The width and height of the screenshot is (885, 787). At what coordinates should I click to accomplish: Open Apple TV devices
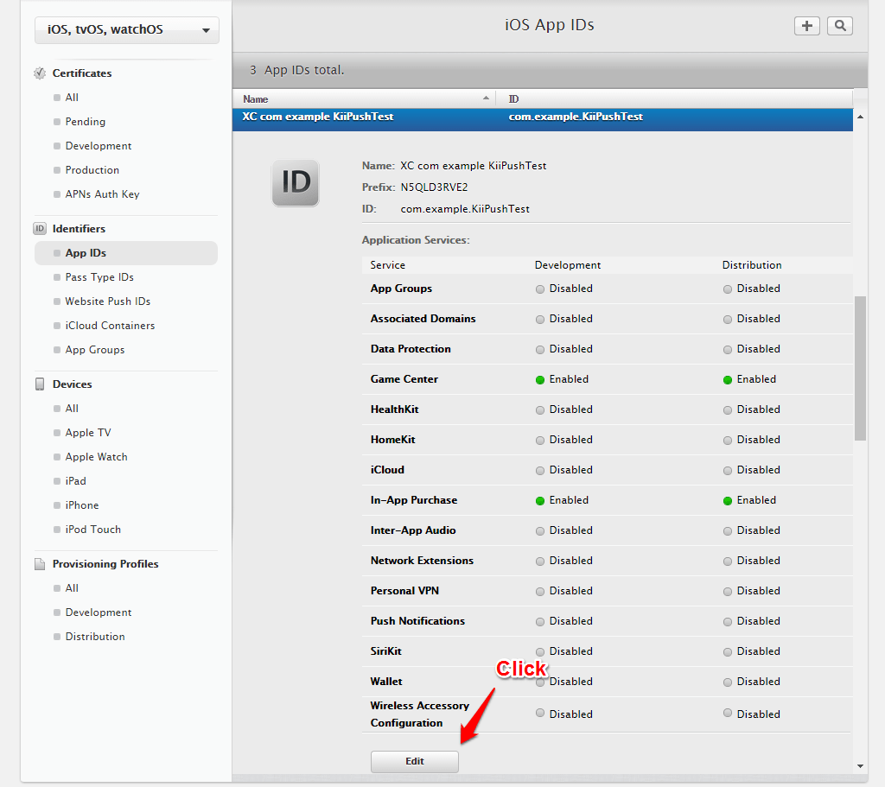[88, 434]
